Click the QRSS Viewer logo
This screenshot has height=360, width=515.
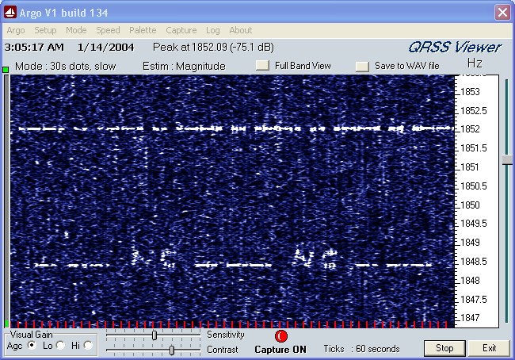(x=455, y=48)
